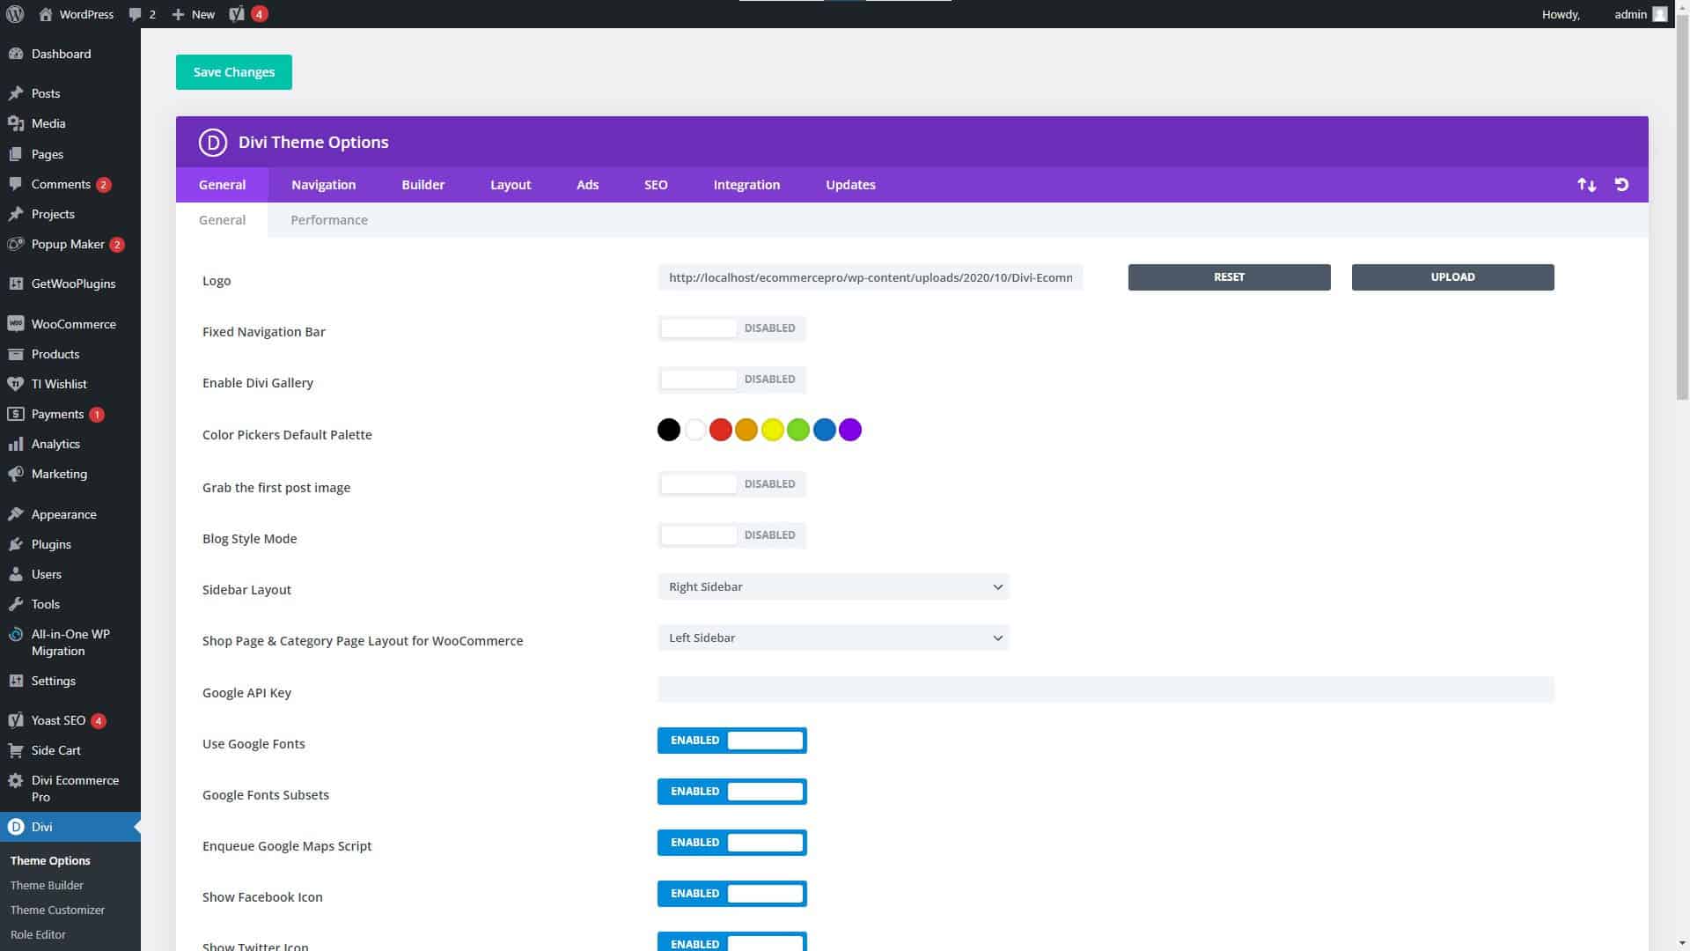The image size is (1690, 951).
Task: Click the WordPress logo icon
Action: tap(15, 14)
